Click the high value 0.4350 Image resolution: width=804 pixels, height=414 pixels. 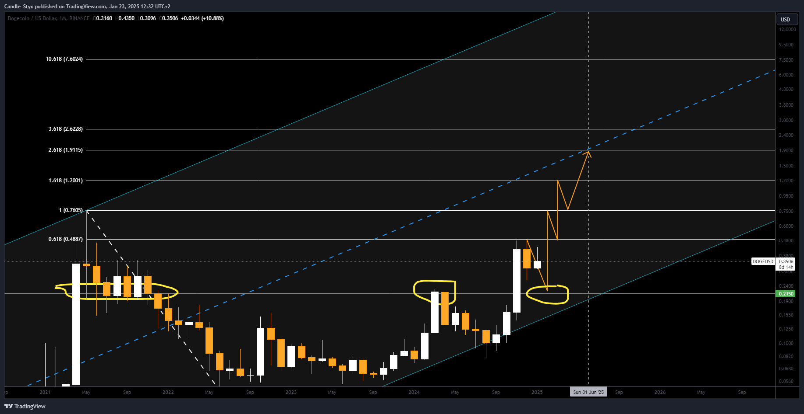point(126,18)
